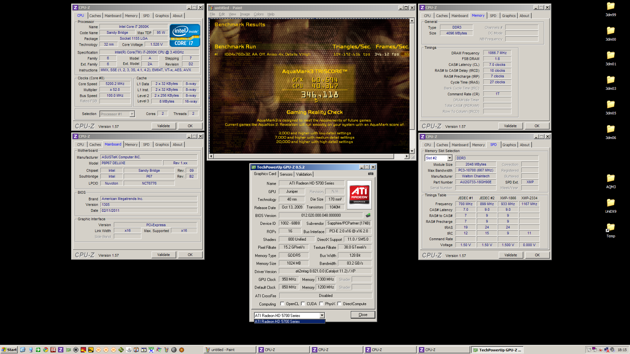630x354 pixels.
Task: Open the AQM3 desktop folder
Action: [x=611, y=181]
